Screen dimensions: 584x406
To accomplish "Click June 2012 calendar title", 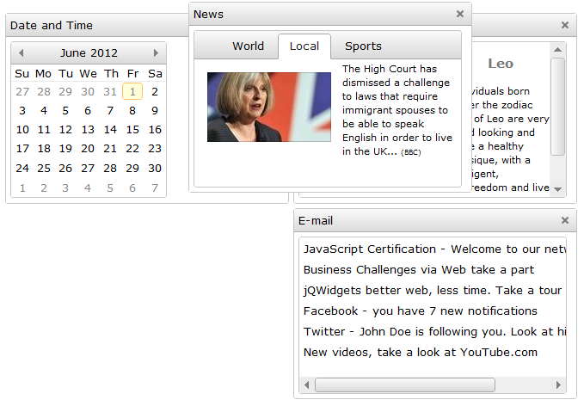I will point(89,53).
